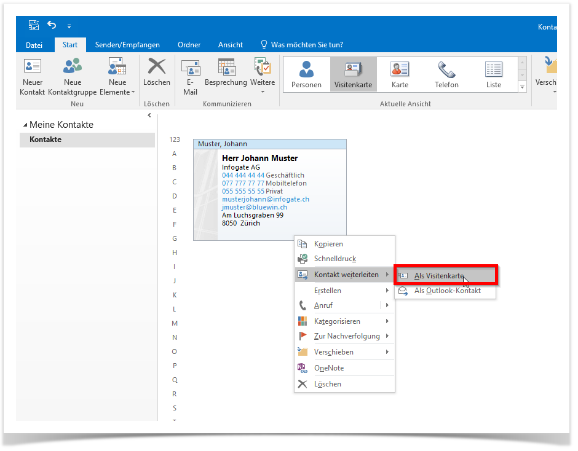Jump to contacts starting with M
Screen dimensions: 578x451
point(175,323)
